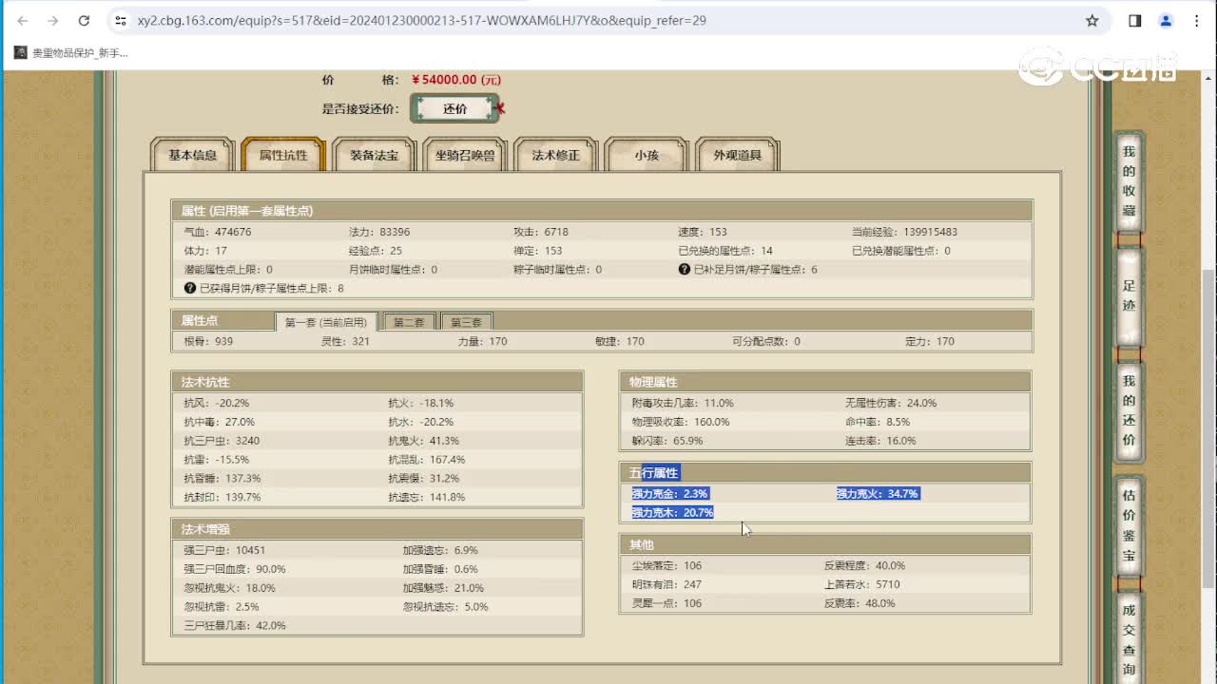
Task: Open 估价鉴宝 in right sidebar
Action: tap(1129, 525)
